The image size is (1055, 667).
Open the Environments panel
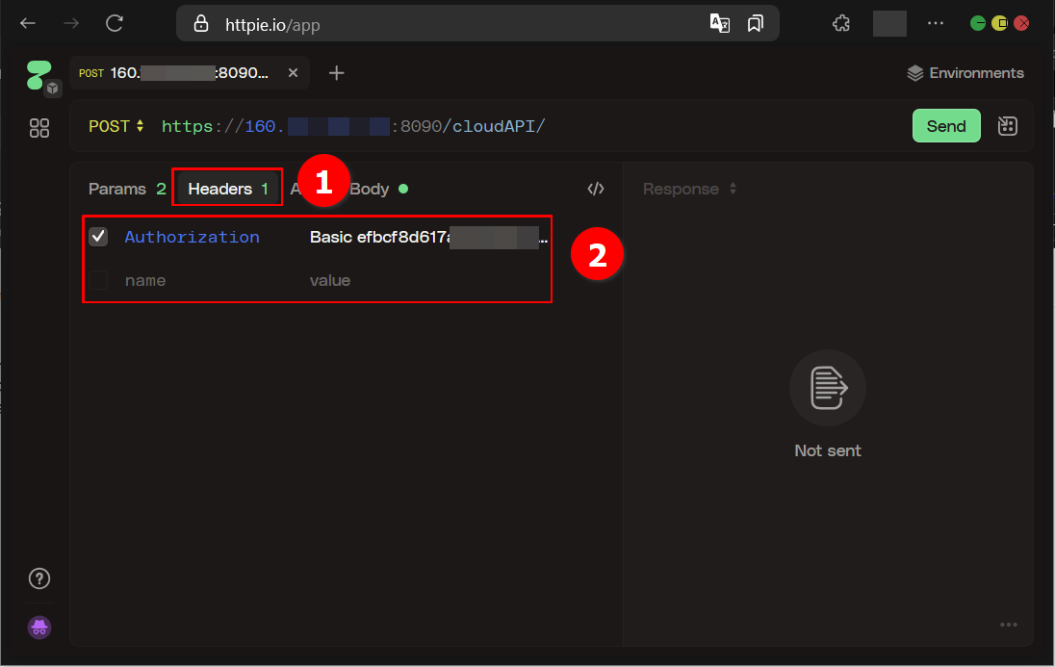point(965,73)
